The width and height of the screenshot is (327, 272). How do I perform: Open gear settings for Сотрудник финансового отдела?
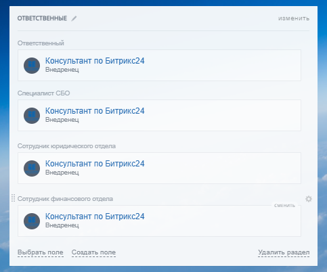(309, 199)
